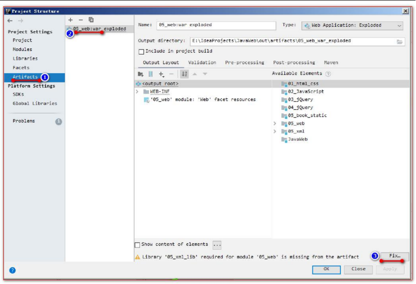Select Project in Project Settings
Image resolution: width=416 pixels, height=284 pixels.
[x=22, y=40]
